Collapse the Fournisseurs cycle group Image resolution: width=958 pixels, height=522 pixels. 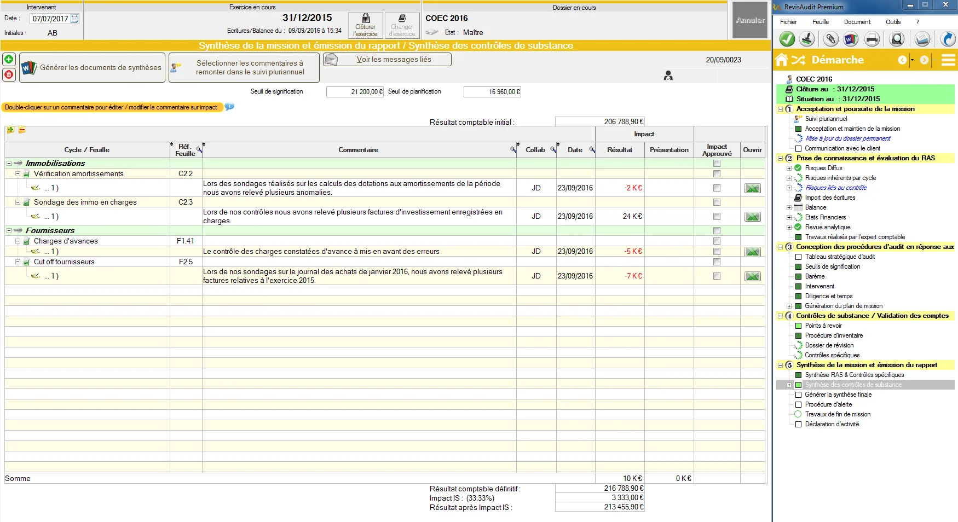tap(9, 230)
